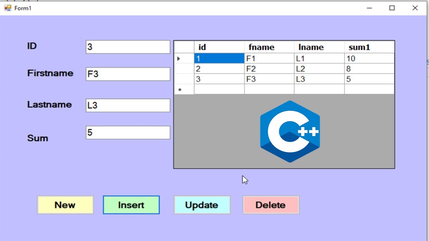Maximize the Form1 window
This screenshot has height=241, width=429.
click(x=392, y=8)
